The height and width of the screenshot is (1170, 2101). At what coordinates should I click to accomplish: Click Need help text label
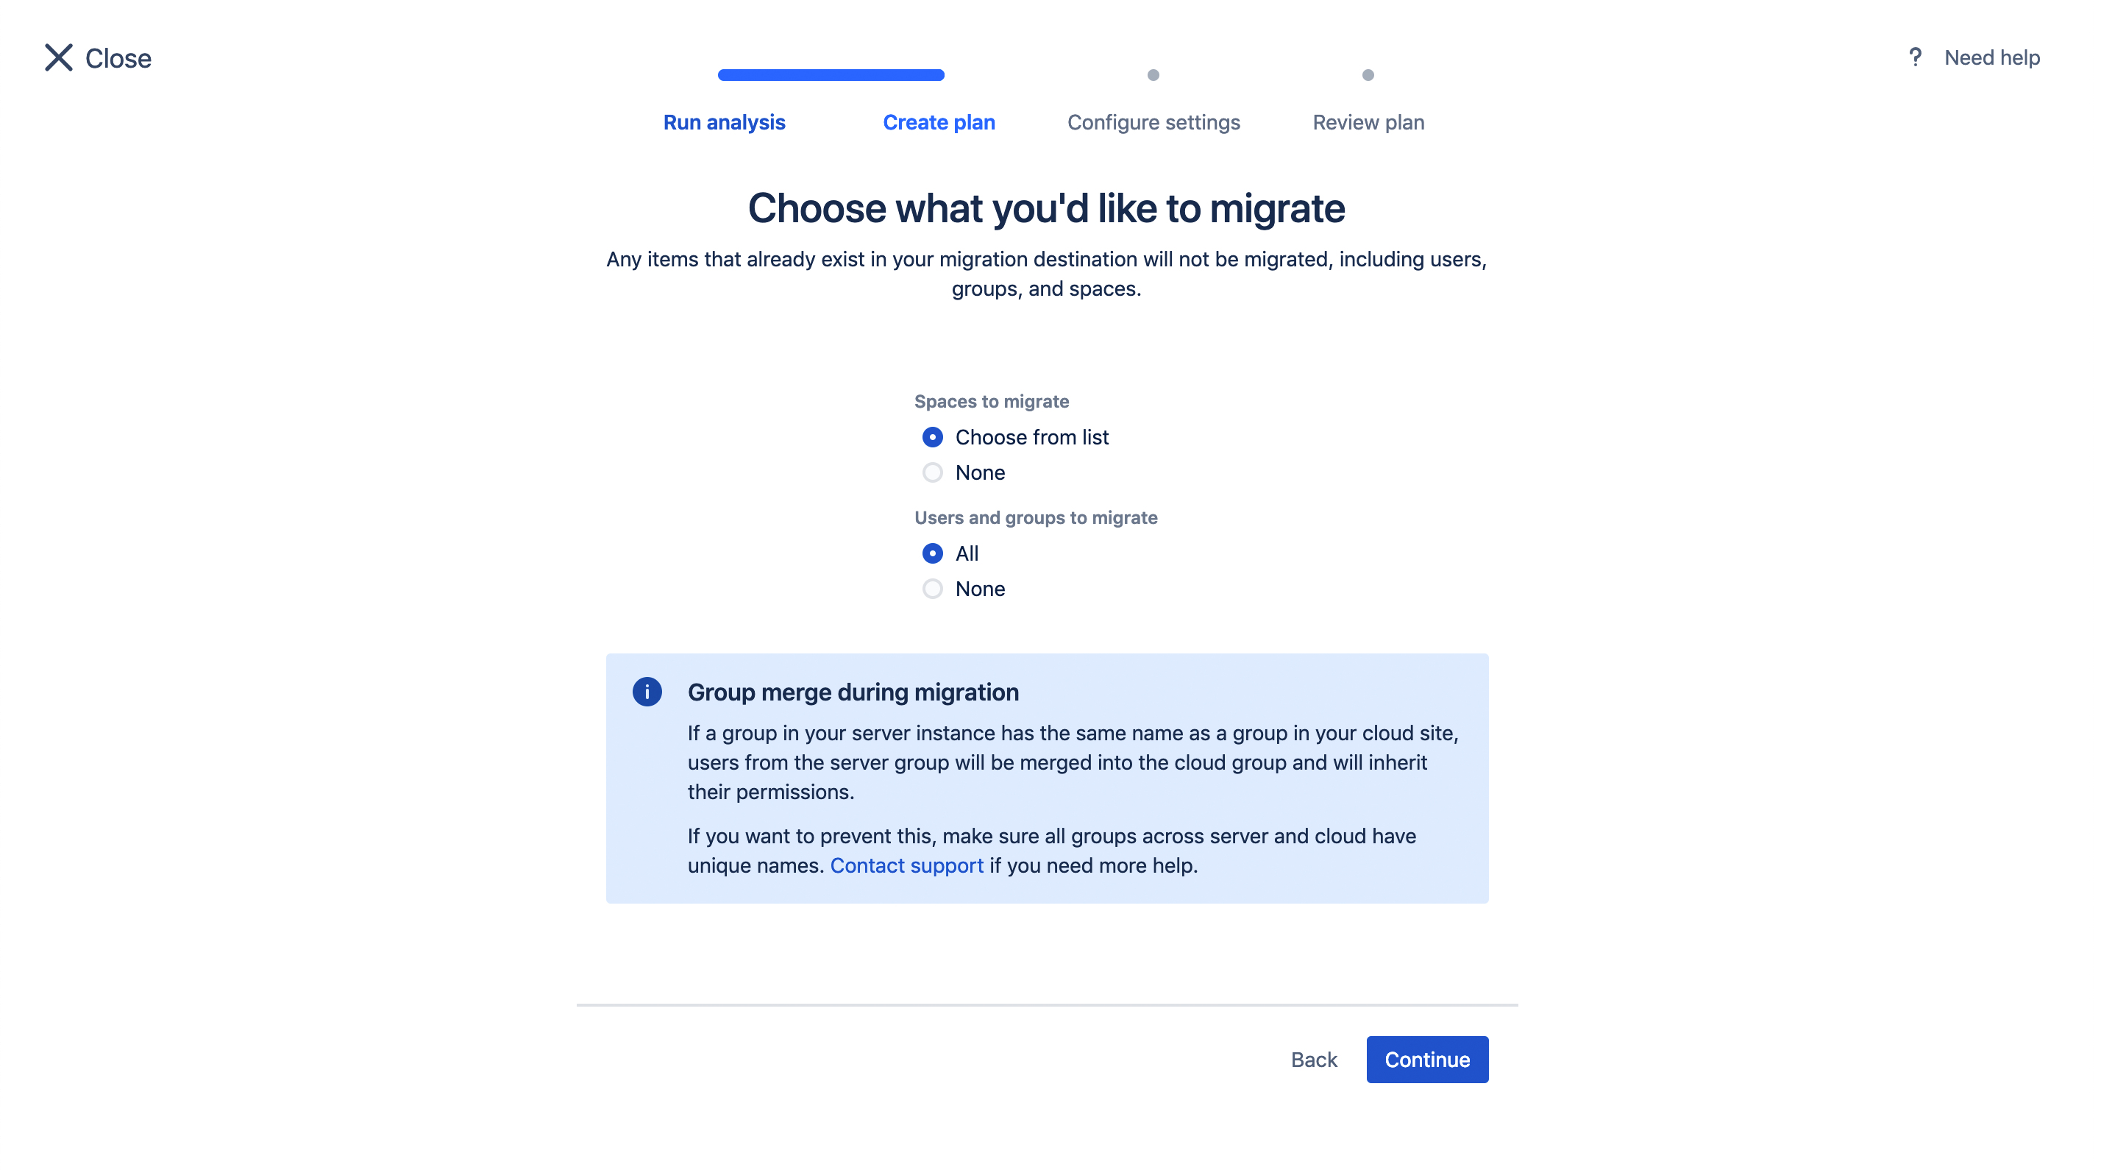coord(1991,56)
